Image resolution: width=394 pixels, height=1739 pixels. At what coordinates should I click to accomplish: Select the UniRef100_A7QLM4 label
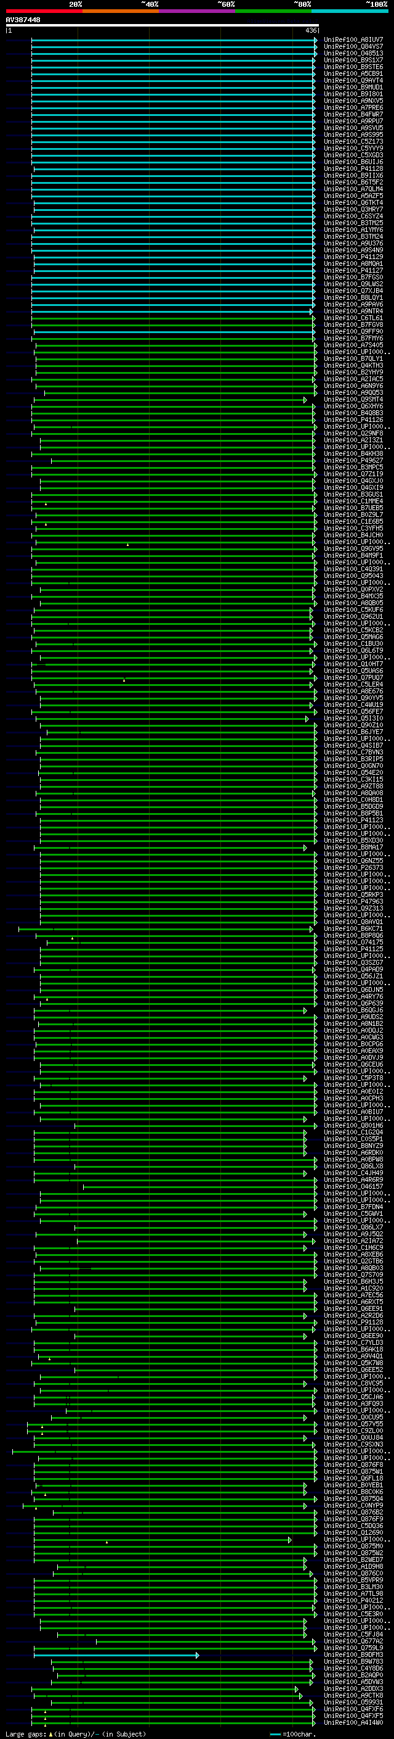pos(353,189)
